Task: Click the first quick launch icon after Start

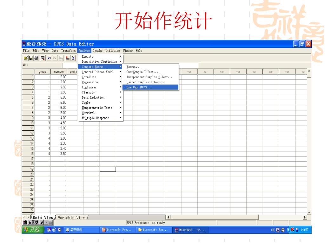Action: click(x=49, y=230)
